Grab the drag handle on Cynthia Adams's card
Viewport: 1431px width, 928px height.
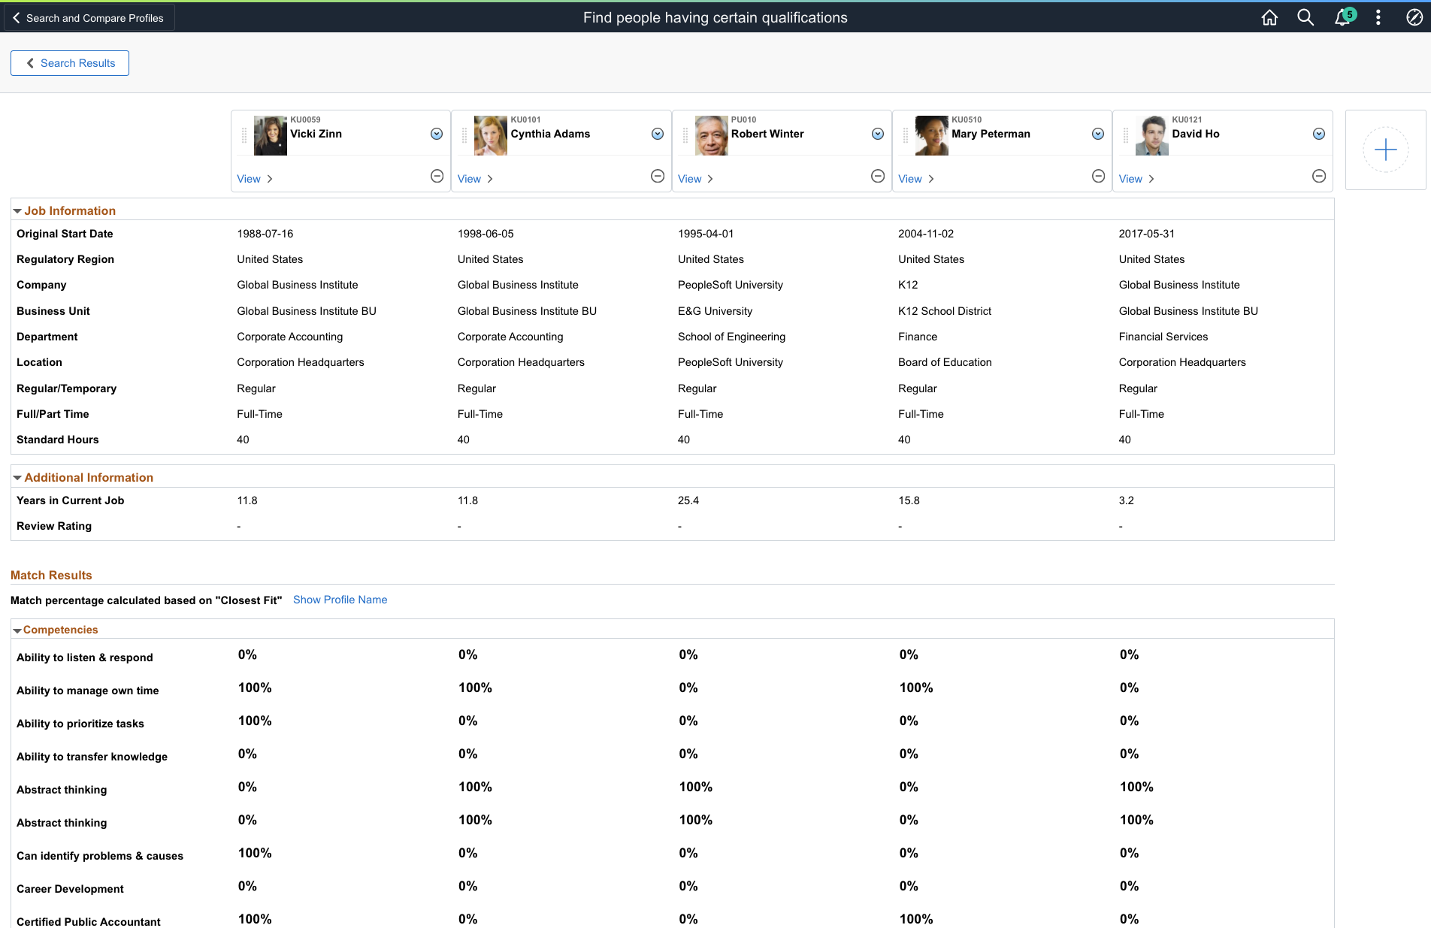(464, 135)
